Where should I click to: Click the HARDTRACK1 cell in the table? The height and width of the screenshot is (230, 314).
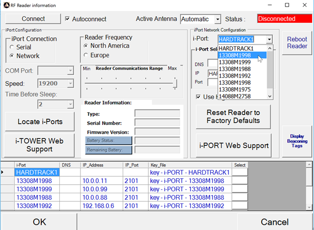coord(37,172)
